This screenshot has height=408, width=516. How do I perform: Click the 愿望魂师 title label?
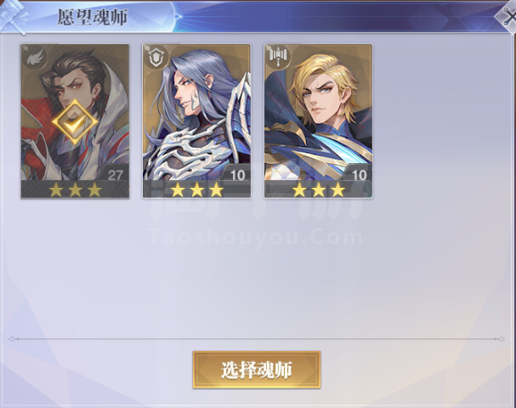pos(93,17)
